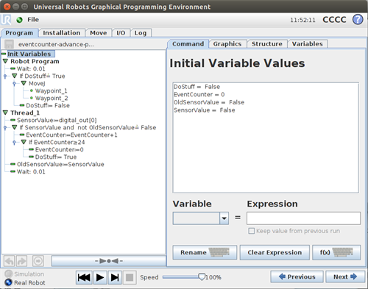Click the Previous button
The width and height of the screenshot is (368, 289).
297,276
